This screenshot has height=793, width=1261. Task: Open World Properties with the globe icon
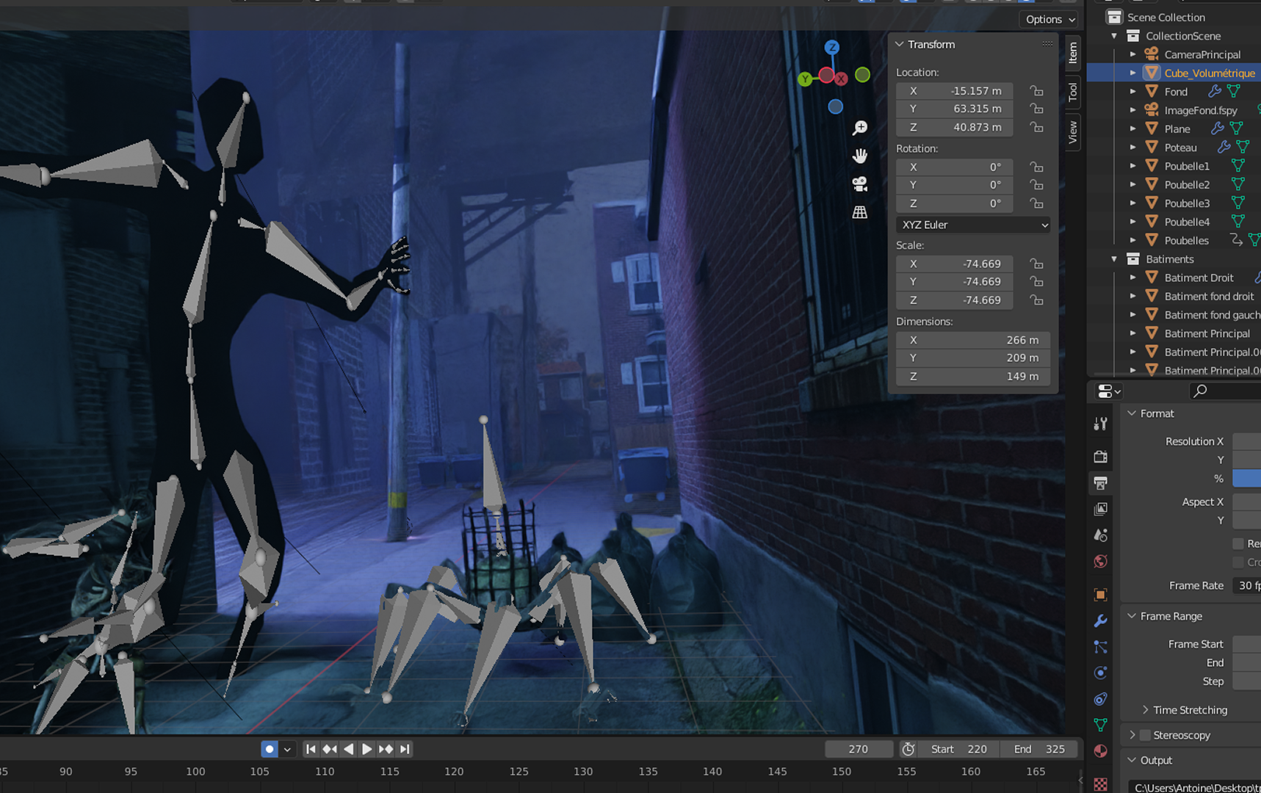pos(1100,561)
